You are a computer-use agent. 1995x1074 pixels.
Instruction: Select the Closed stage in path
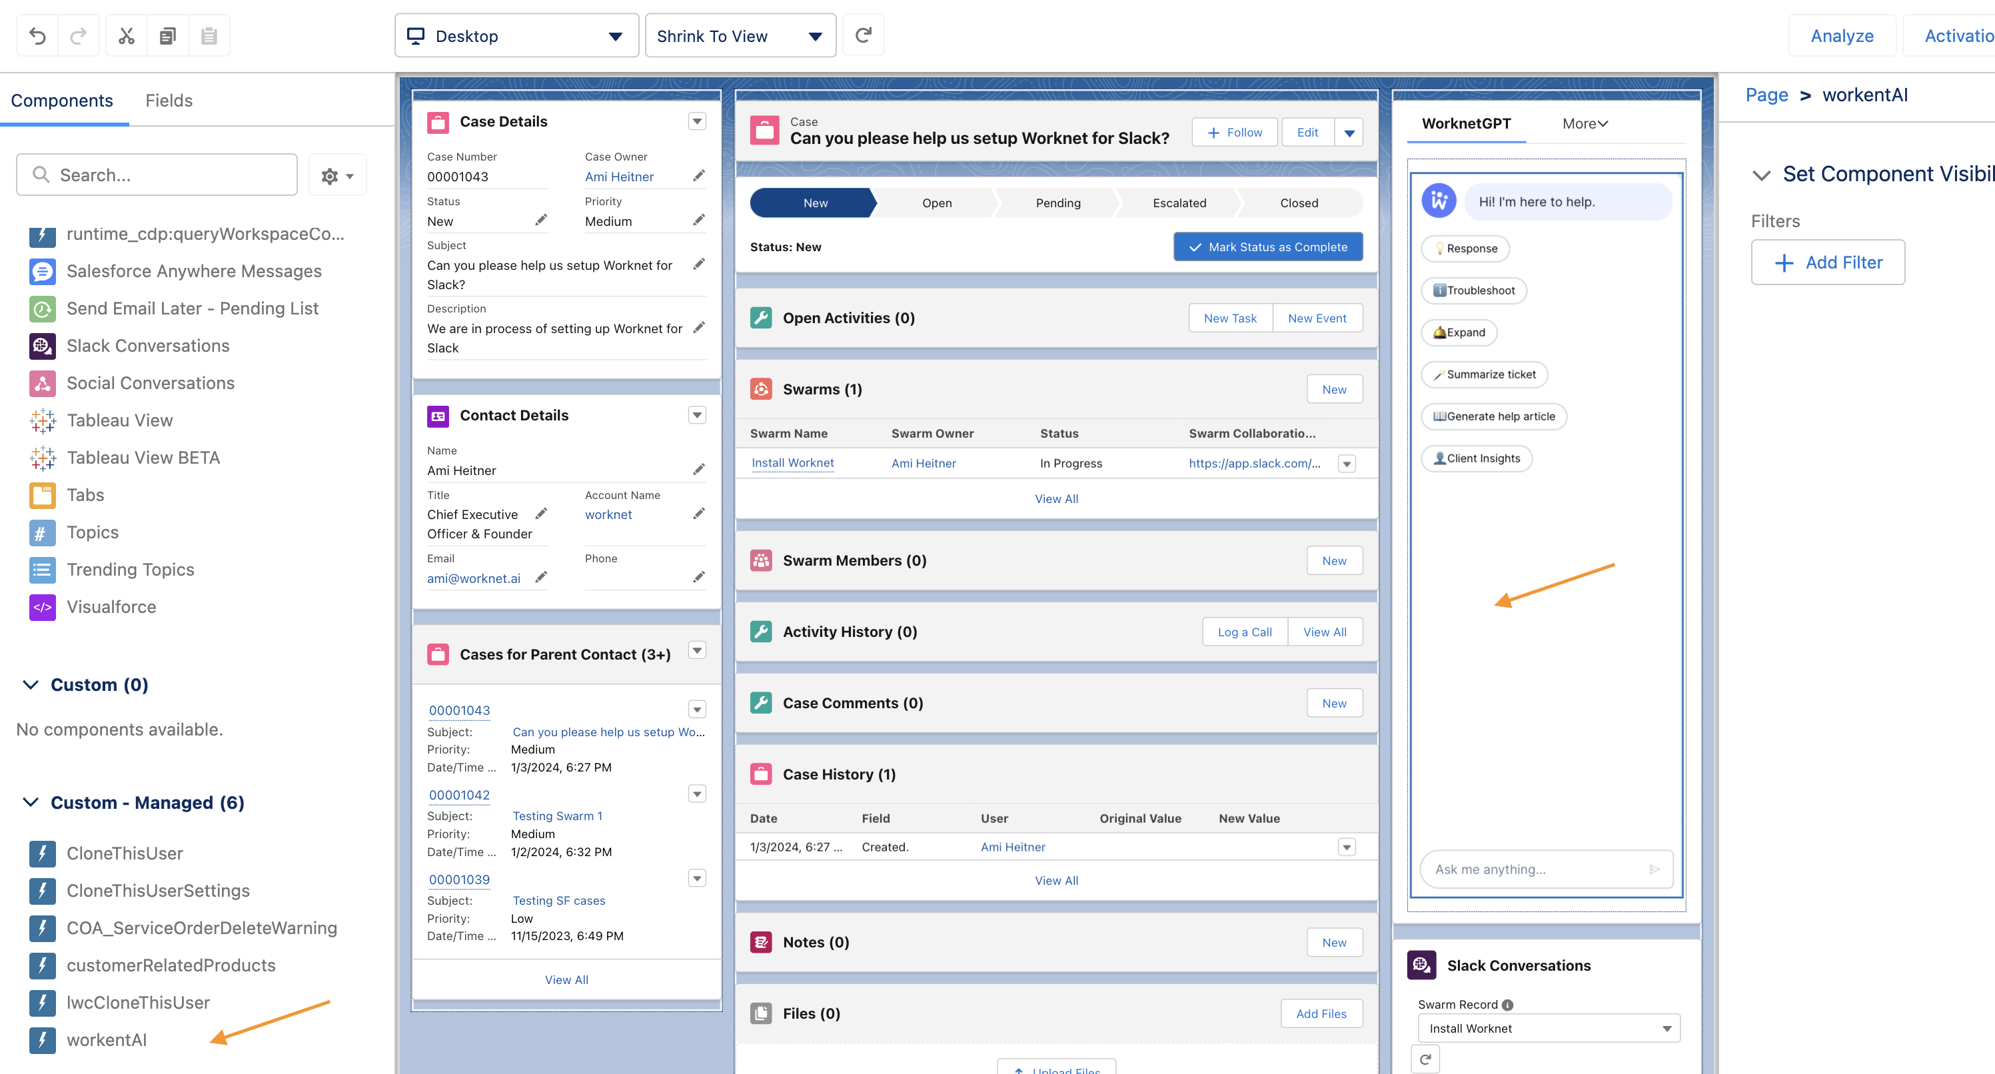pos(1299,203)
